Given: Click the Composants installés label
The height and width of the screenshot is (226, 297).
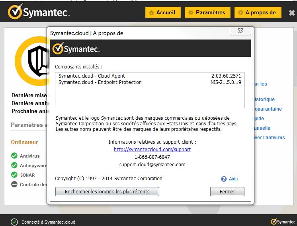Looking at the screenshot, I should coord(78,66).
